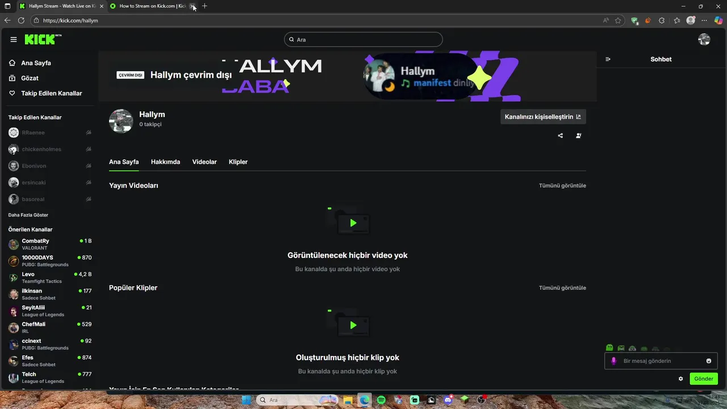Open File Explorer from taskbar

pos(348,400)
